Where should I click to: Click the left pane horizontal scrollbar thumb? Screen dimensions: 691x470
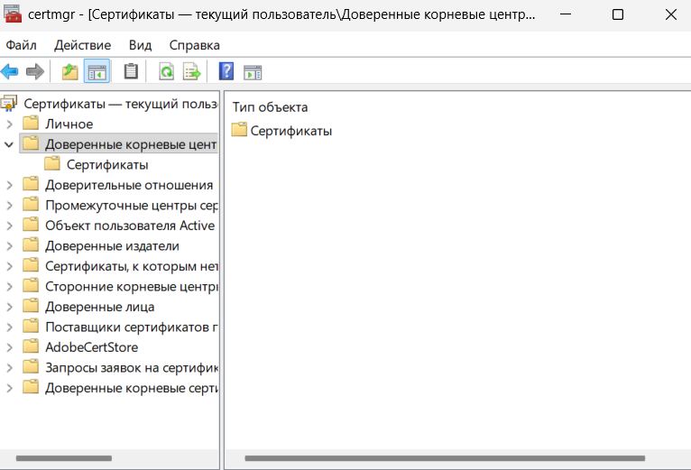click(63, 458)
